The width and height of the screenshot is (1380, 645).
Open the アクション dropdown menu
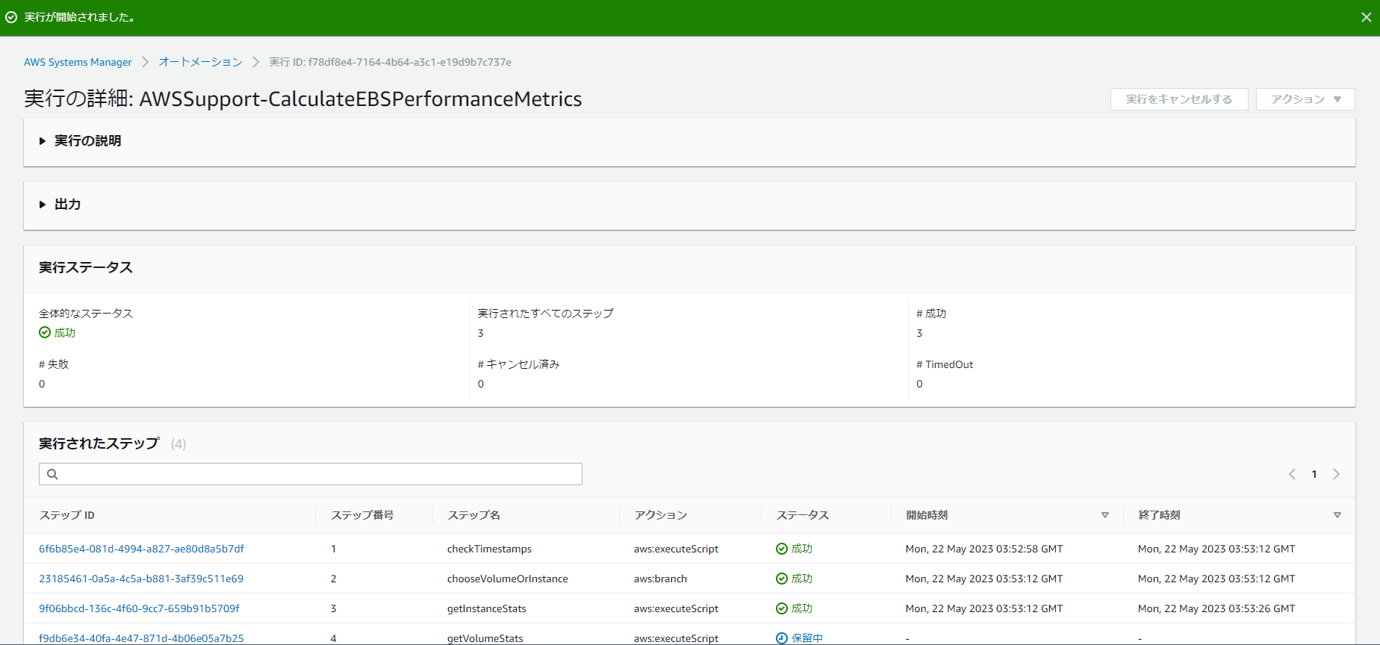(x=1305, y=99)
